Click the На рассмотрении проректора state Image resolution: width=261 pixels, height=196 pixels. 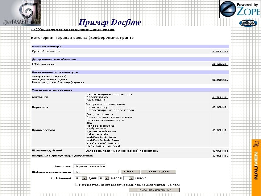[109, 94]
